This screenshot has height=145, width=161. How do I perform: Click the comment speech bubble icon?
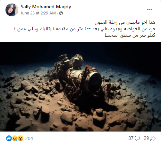click(137, 138)
